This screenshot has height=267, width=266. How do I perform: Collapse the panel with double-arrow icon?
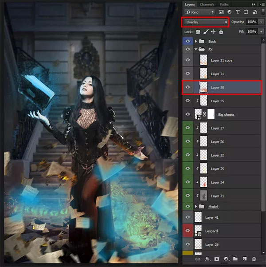click(x=254, y=4)
